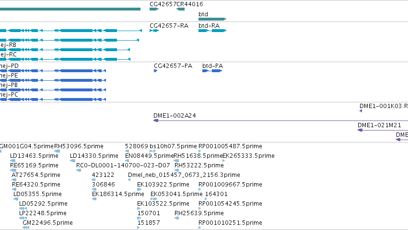Click the bs10h07.5prime EST label
Viewport: 408px width, 230px height.
click(x=173, y=146)
